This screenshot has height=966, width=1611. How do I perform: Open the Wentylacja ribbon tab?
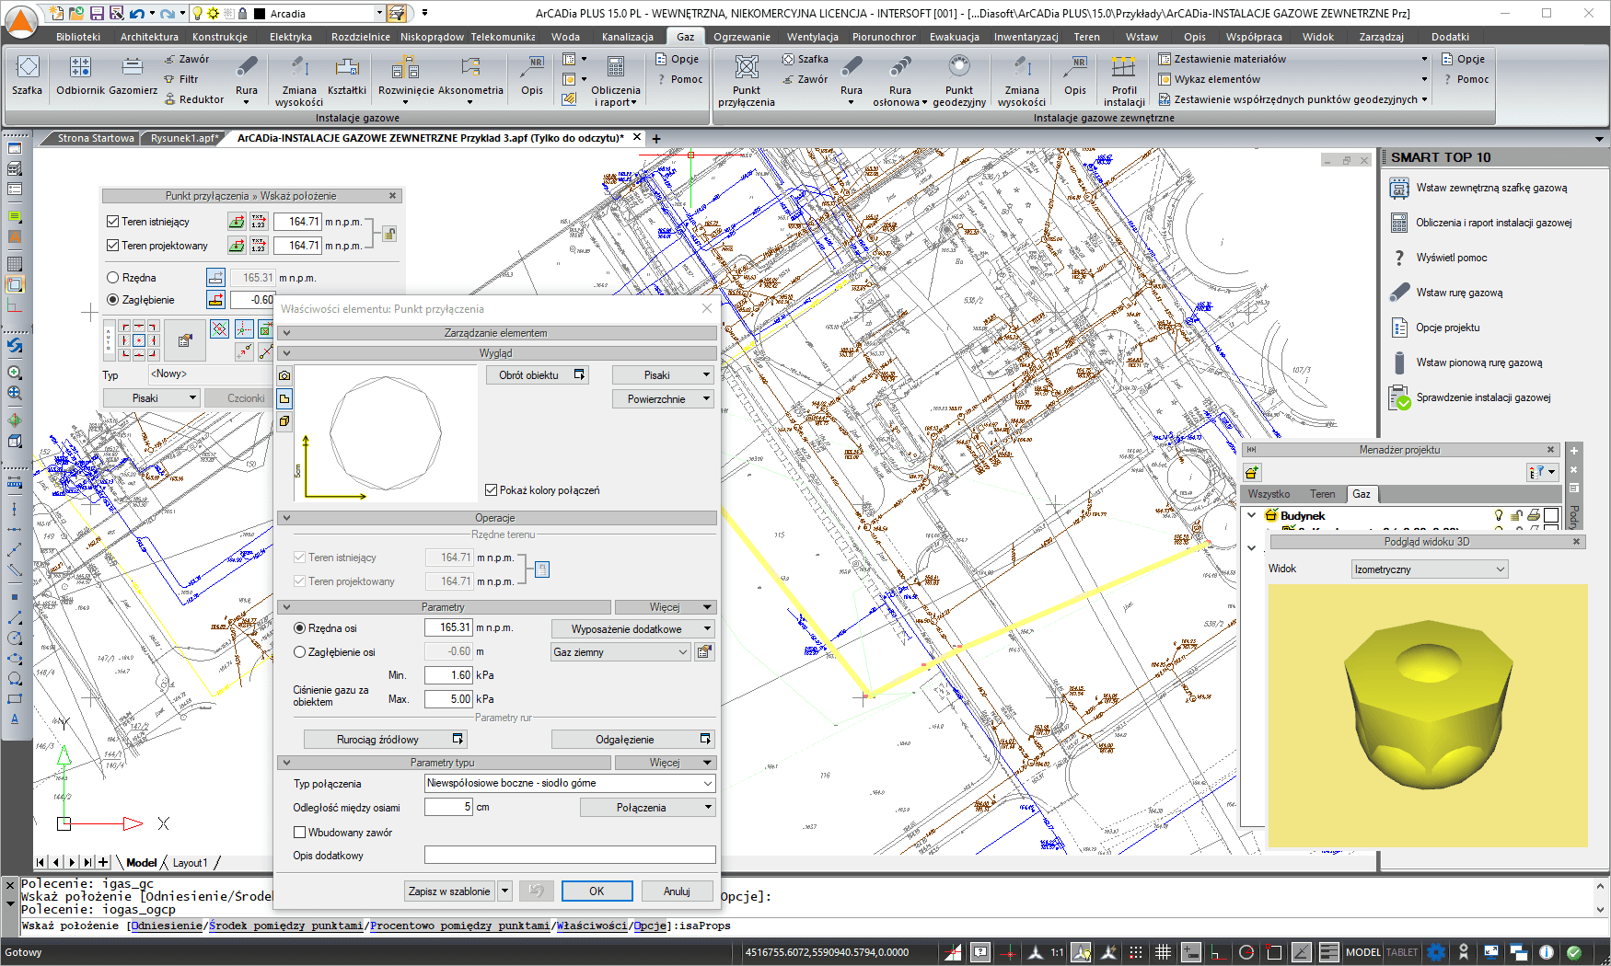coord(812,37)
